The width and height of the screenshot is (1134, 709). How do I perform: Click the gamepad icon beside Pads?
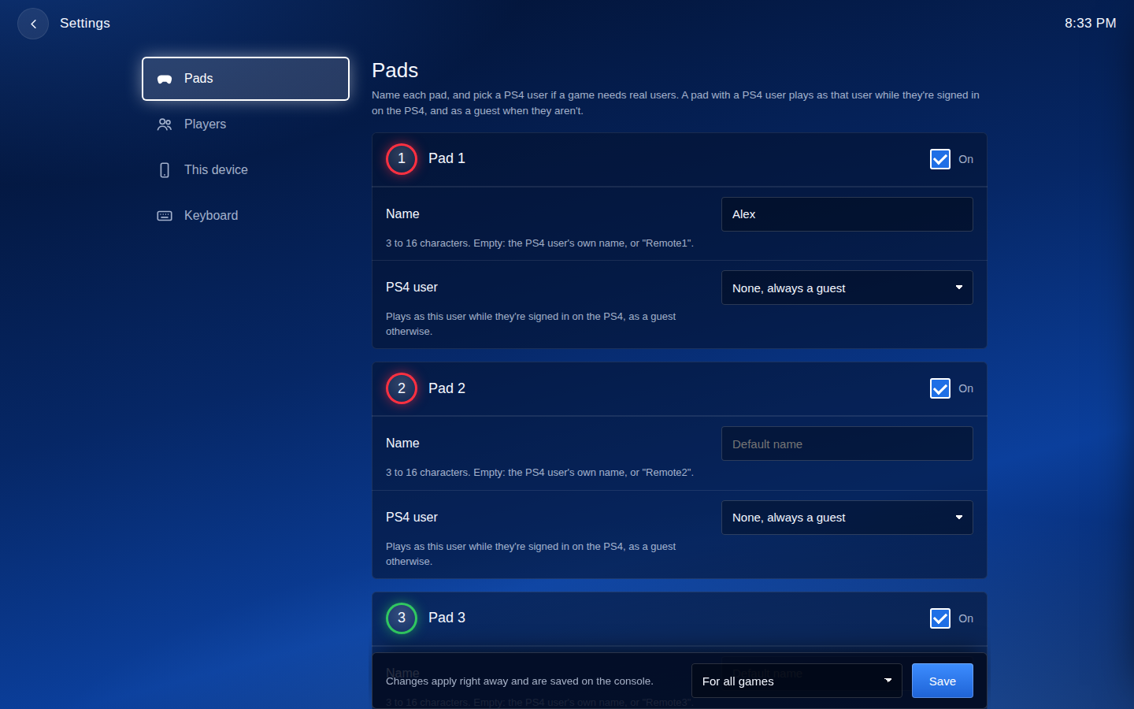(x=165, y=79)
